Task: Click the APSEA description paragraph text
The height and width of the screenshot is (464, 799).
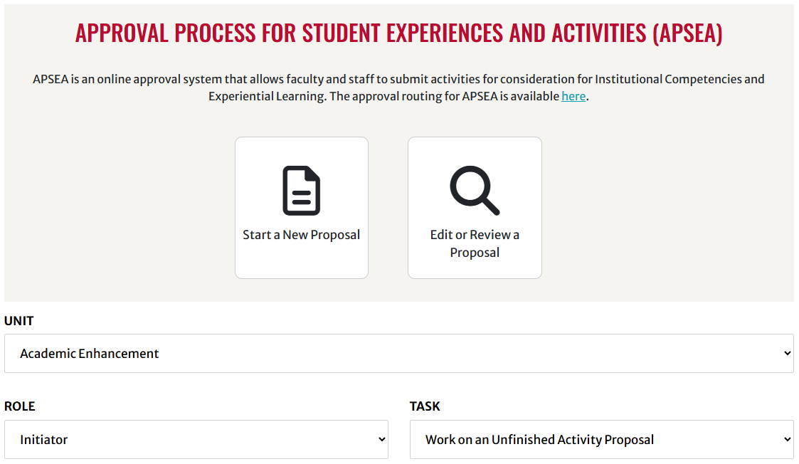Action: pyautogui.click(x=399, y=88)
